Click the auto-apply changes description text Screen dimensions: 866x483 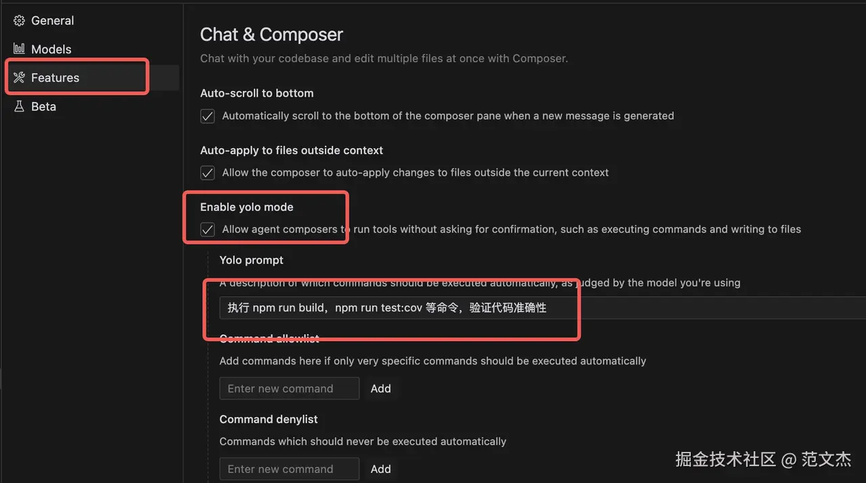415,173
